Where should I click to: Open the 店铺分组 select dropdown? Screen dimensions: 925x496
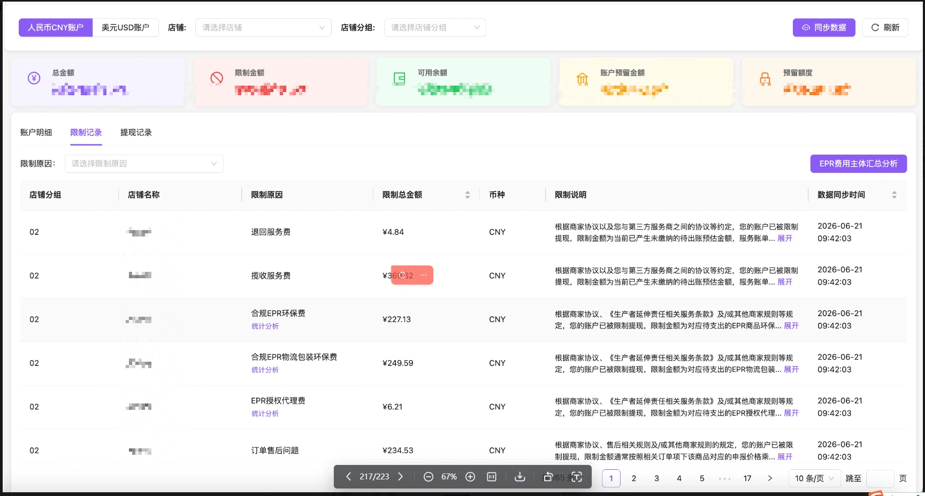(x=435, y=27)
